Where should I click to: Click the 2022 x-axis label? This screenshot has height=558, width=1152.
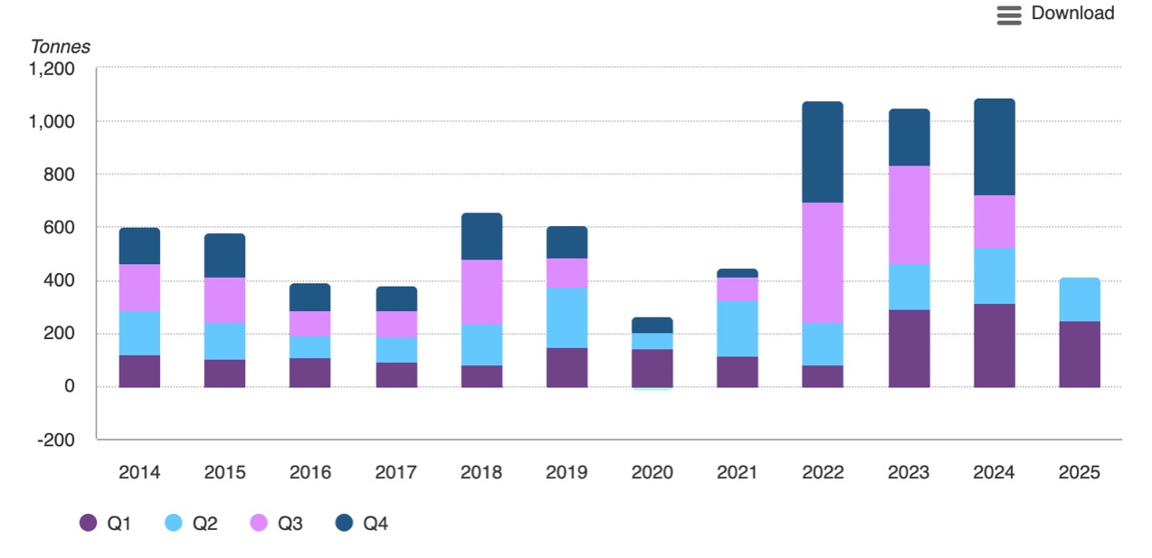823,473
